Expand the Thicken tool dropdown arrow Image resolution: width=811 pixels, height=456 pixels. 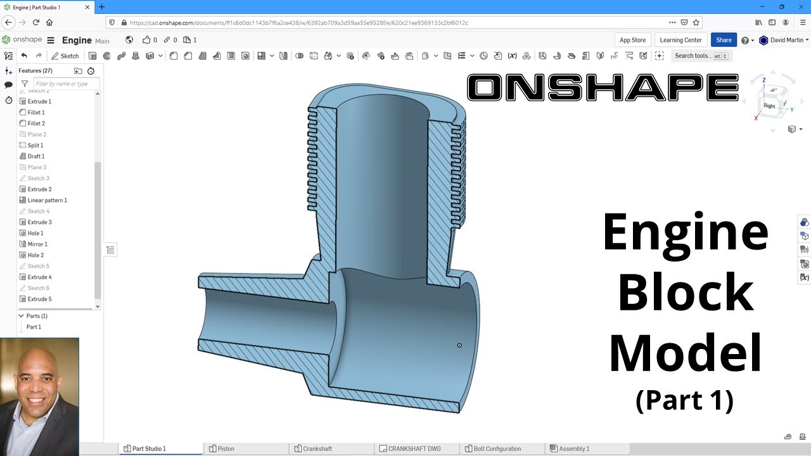pos(160,56)
